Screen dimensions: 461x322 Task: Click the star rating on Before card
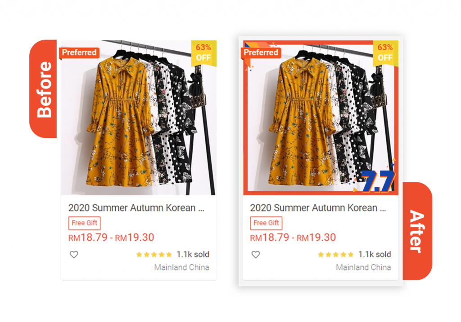154,255
